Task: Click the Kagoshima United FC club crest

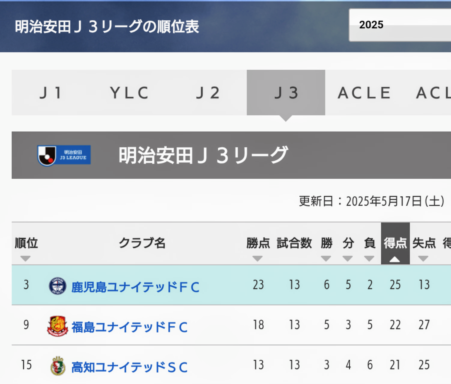Action: pyautogui.click(x=57, y=286)
